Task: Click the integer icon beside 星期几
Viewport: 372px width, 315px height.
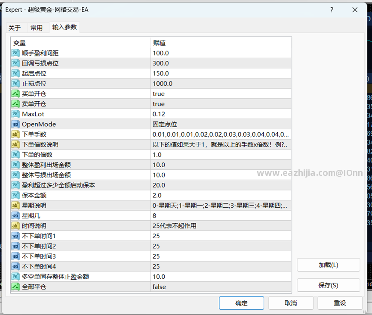Action: (x=15, y=215)
